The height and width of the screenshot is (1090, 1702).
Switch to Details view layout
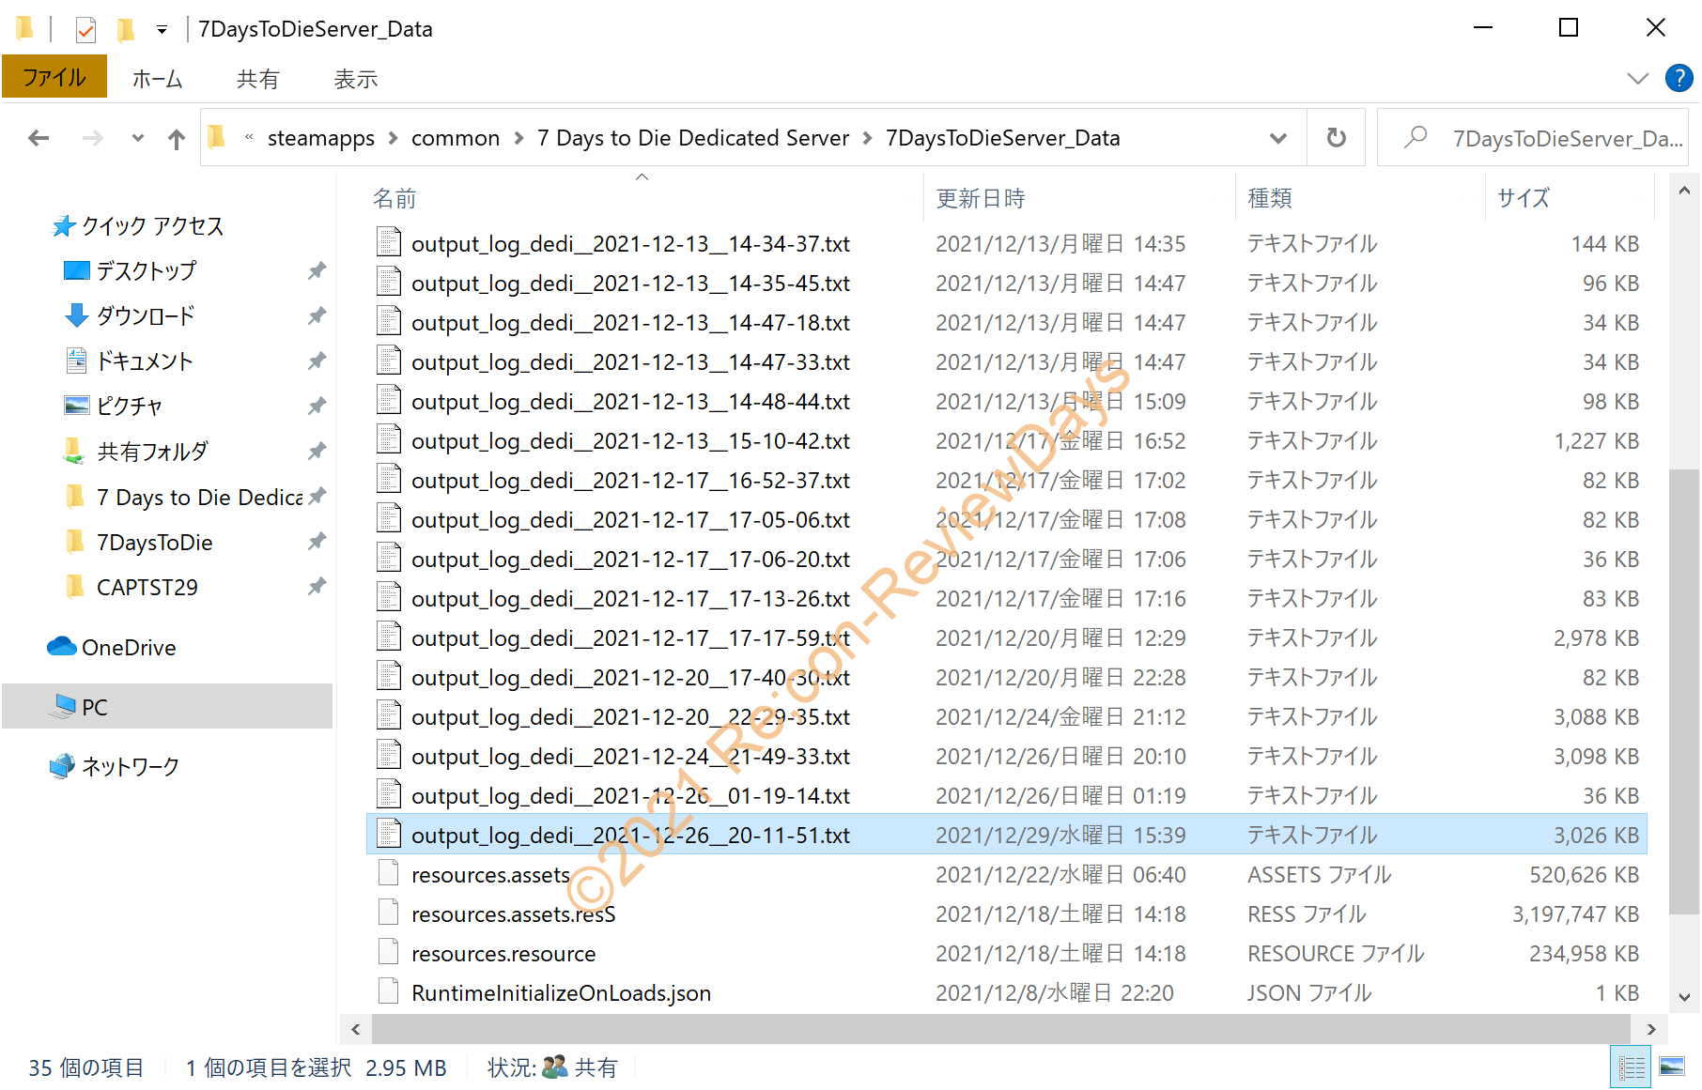click(x=1631, y=1067)
